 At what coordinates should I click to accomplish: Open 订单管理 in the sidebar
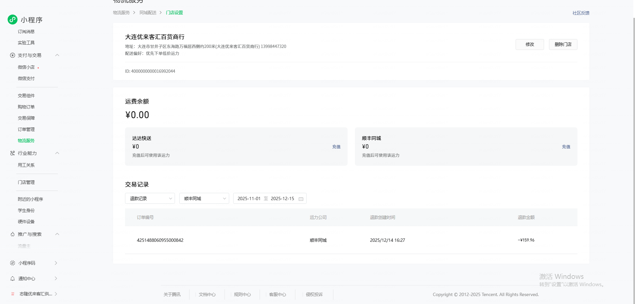[26, 129]
